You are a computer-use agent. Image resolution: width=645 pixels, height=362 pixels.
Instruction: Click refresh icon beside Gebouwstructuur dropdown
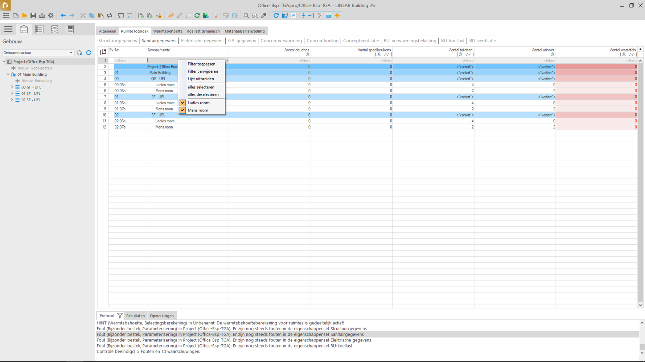(x=89, y=53)
